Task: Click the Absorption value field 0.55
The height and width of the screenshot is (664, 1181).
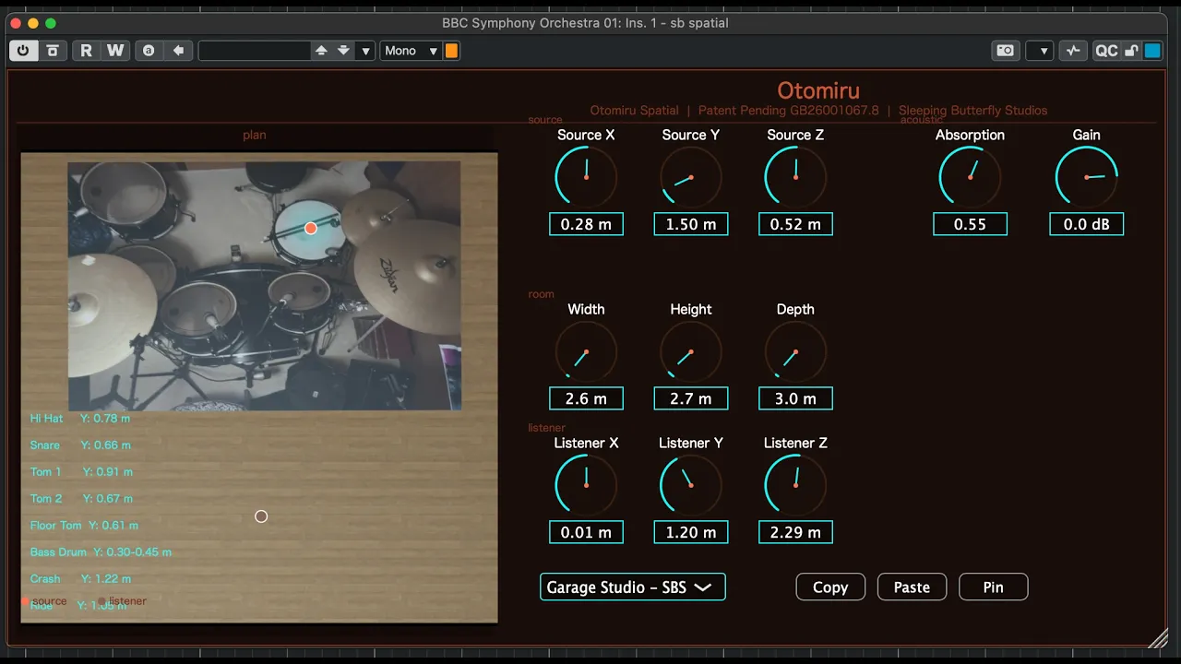Action: (x=970, y=224)
